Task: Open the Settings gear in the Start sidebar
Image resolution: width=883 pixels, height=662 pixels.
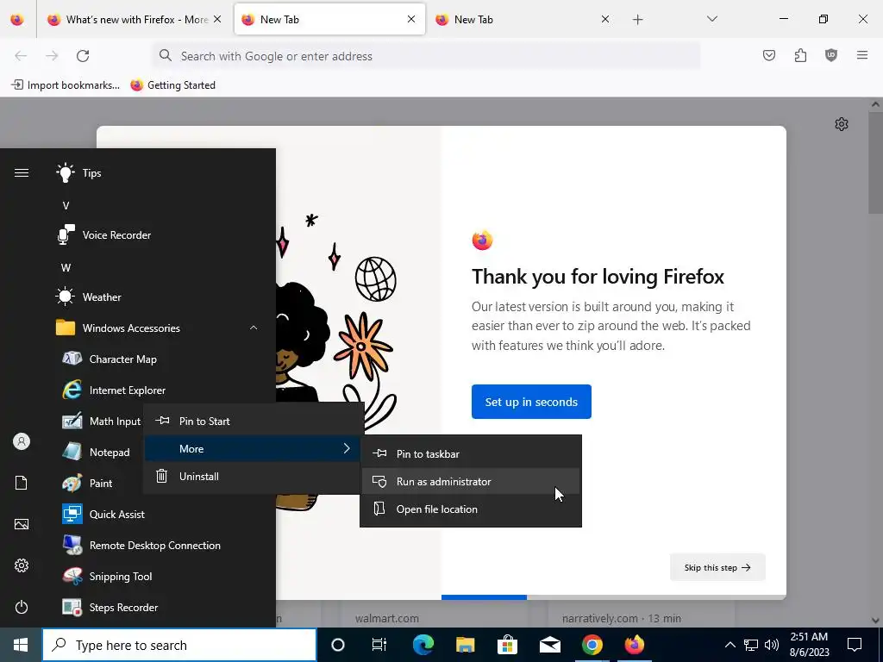Action: 22,565
